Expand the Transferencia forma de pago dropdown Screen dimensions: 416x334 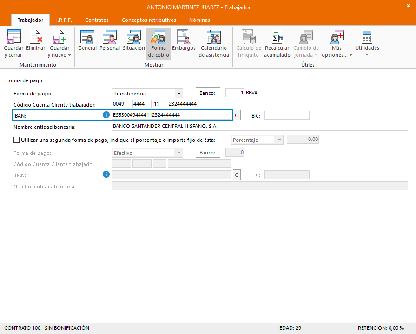pos(179,93)
